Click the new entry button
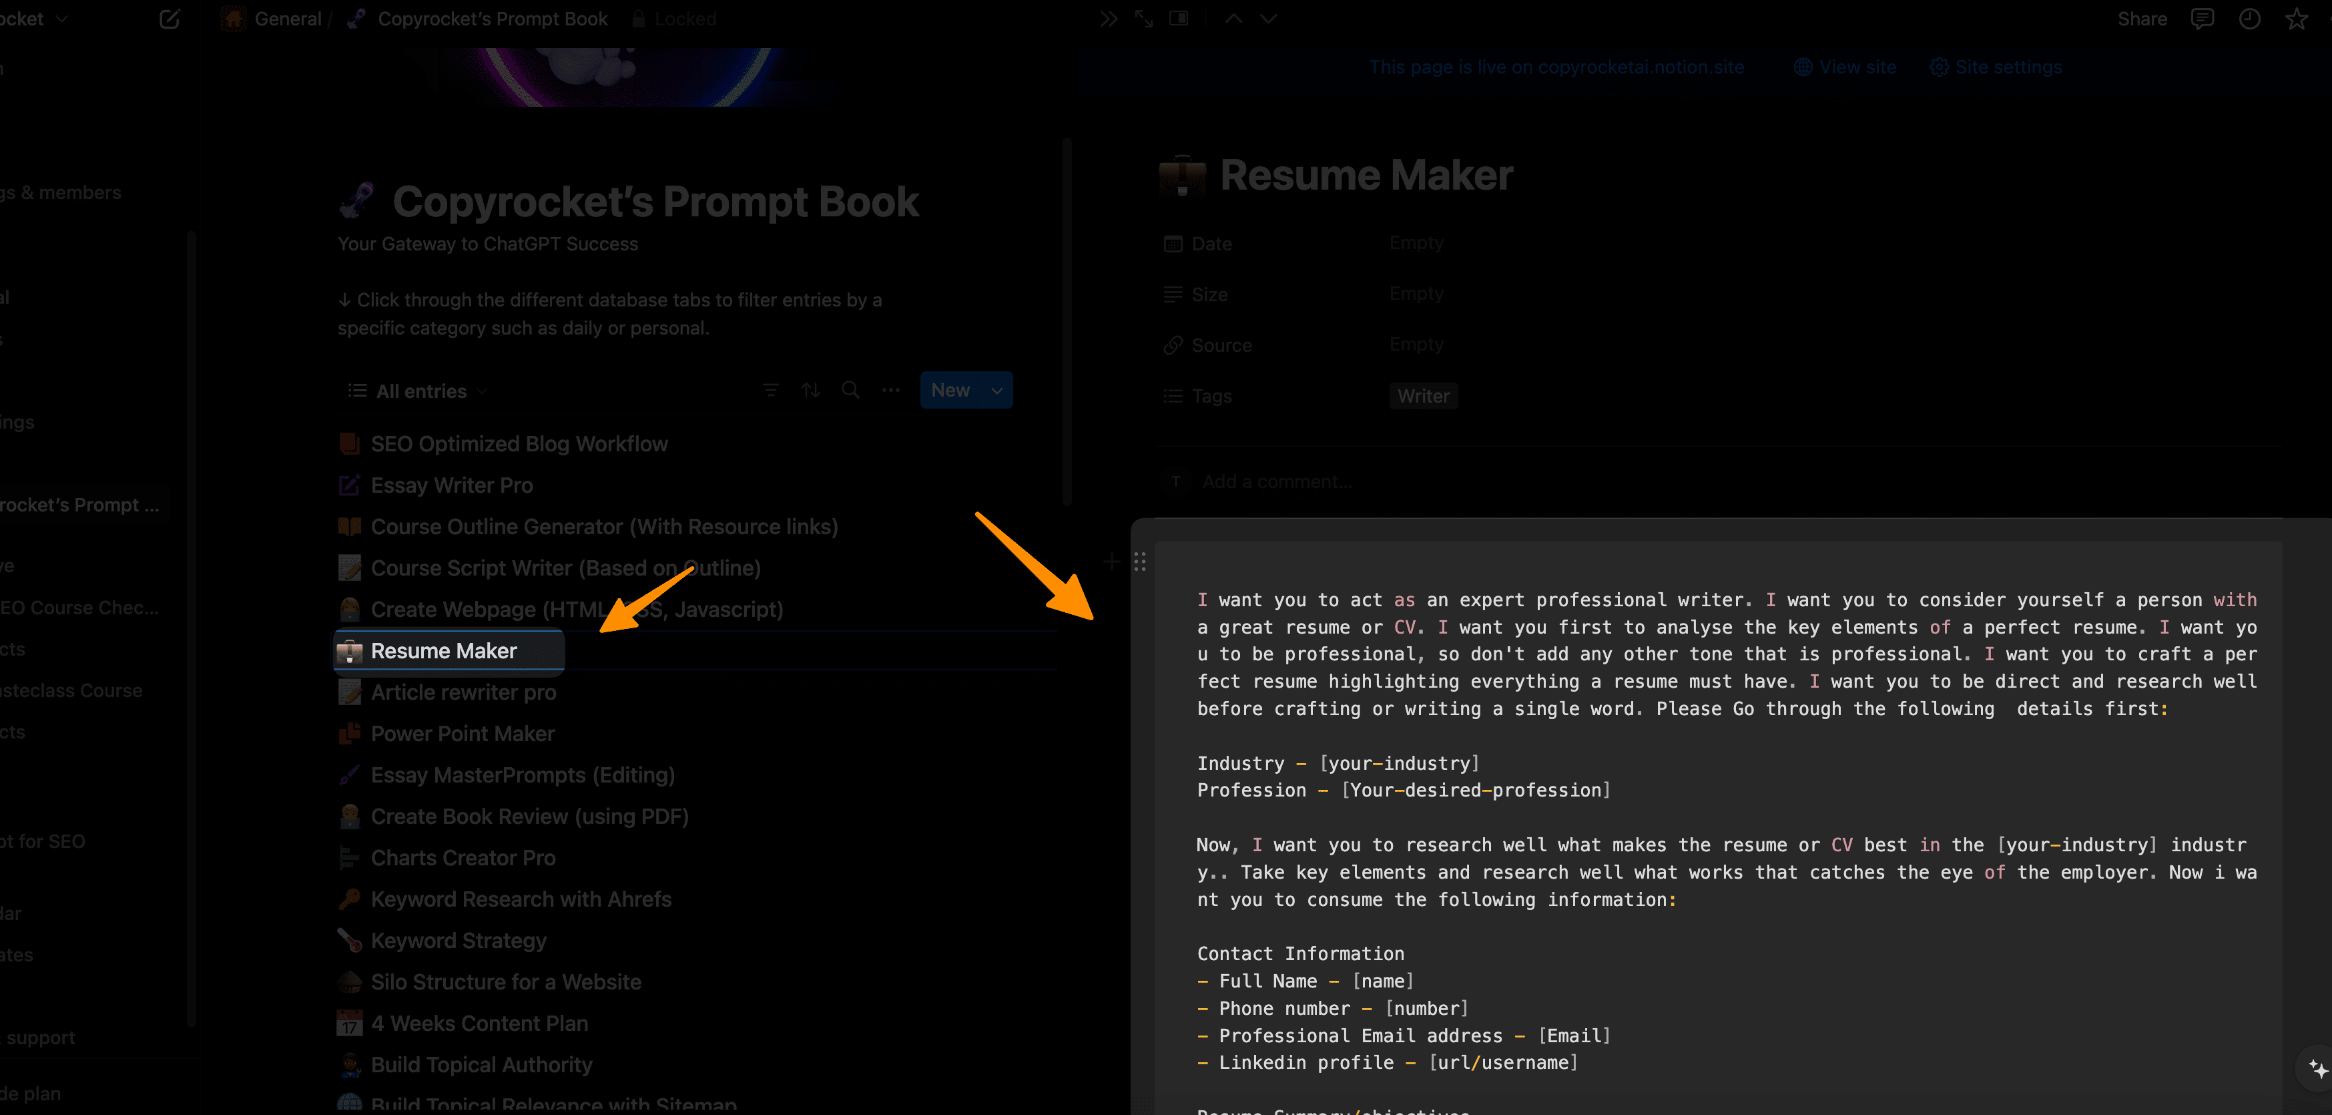Viewport: 2332px width, 1115px height. [952, 390]
